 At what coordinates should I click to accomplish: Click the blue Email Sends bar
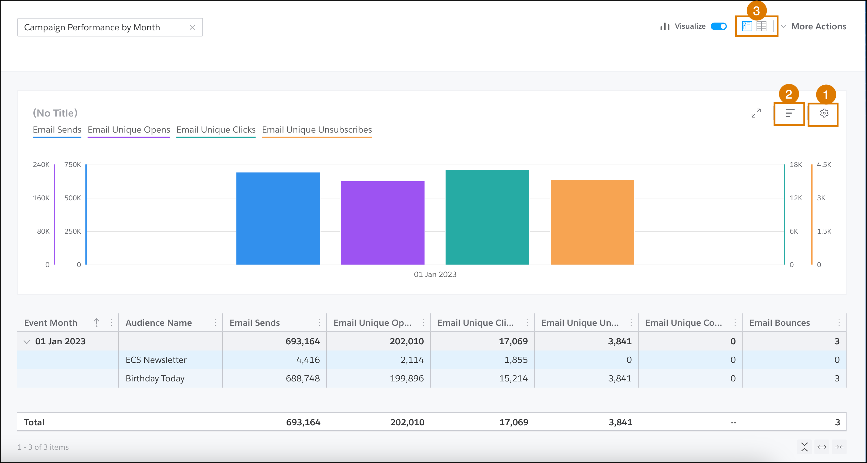pos(278,218)
